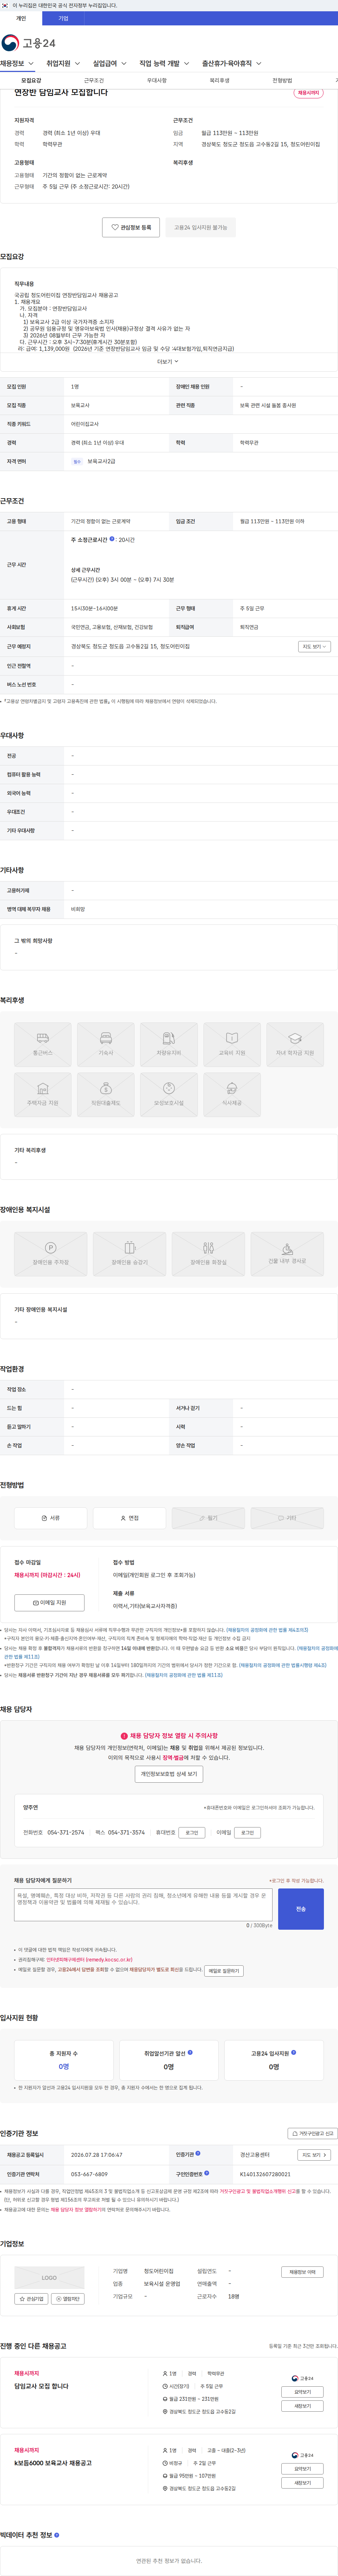Click the 건물 내부 경사로 icon
This screenshot has width=338, height=2576.
(x=287, y=1254)
